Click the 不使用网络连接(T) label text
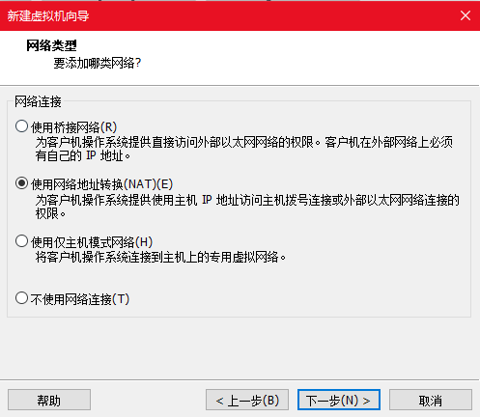The width and height of the screenshot is (480, 417). 80,299
